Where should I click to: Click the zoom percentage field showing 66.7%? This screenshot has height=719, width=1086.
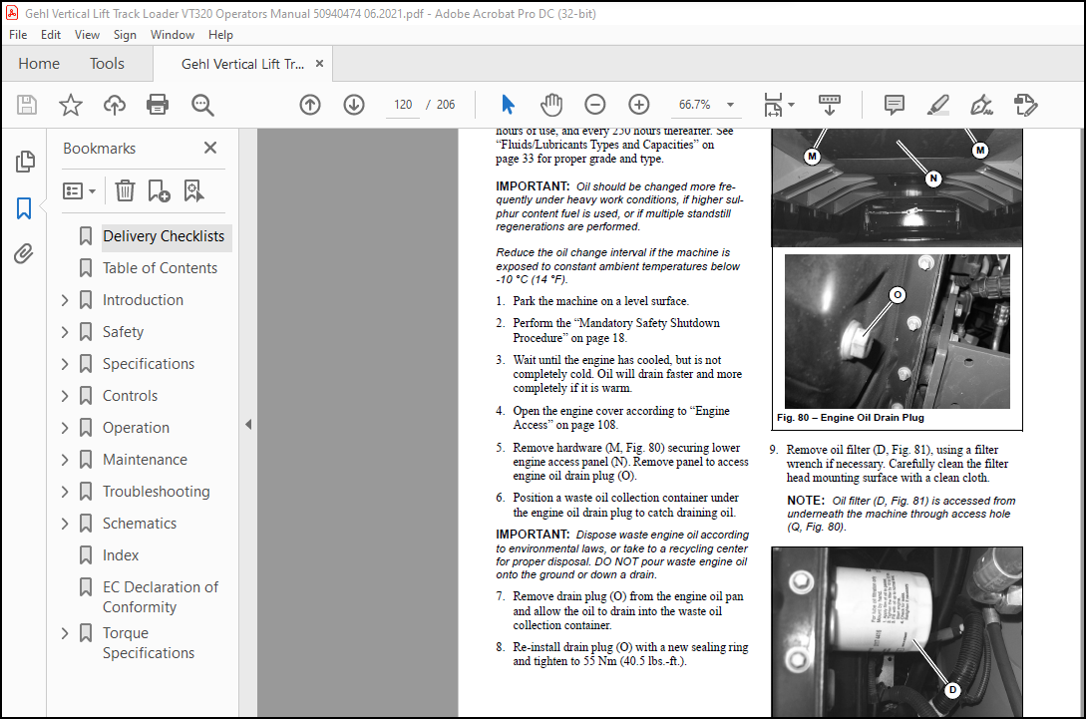(695, 105)
